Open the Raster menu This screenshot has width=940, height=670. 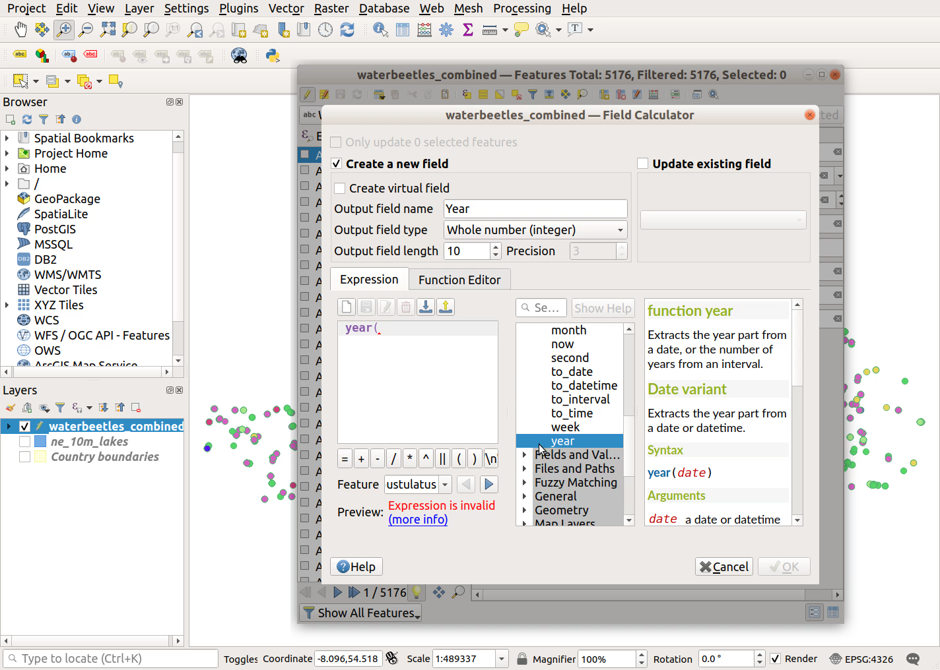pos(331,9)
